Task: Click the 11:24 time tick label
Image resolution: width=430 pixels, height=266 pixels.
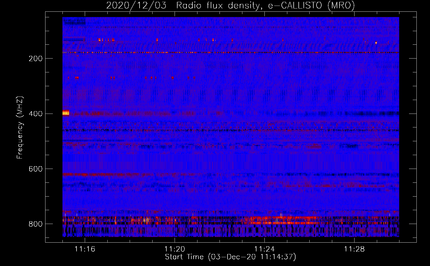Action: click(x=264, y=249)
